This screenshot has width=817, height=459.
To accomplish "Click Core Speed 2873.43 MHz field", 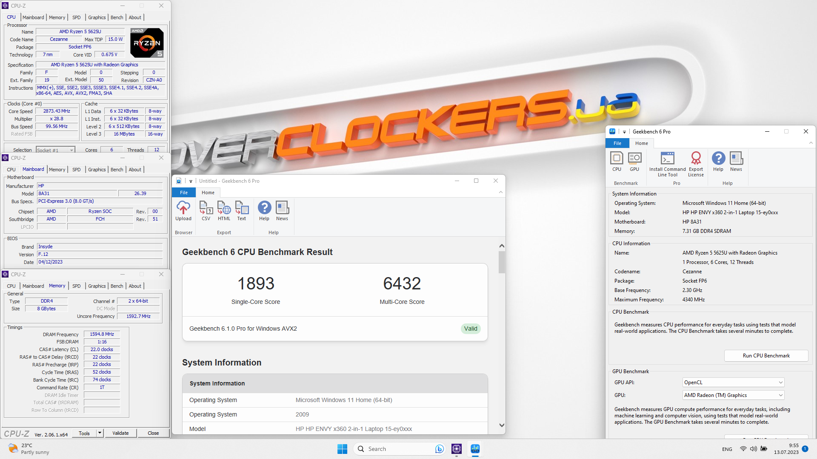I will tap(57, 111).
